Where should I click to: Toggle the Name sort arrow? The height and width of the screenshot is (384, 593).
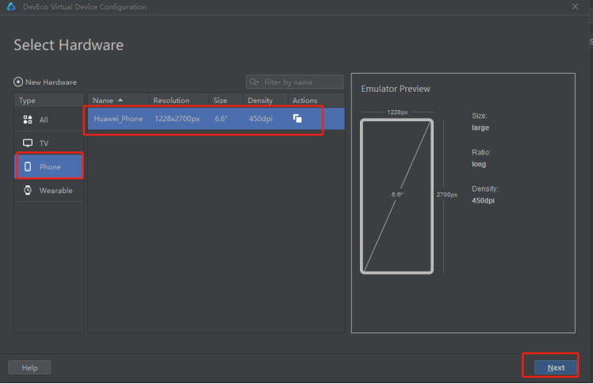pos(121,100)
